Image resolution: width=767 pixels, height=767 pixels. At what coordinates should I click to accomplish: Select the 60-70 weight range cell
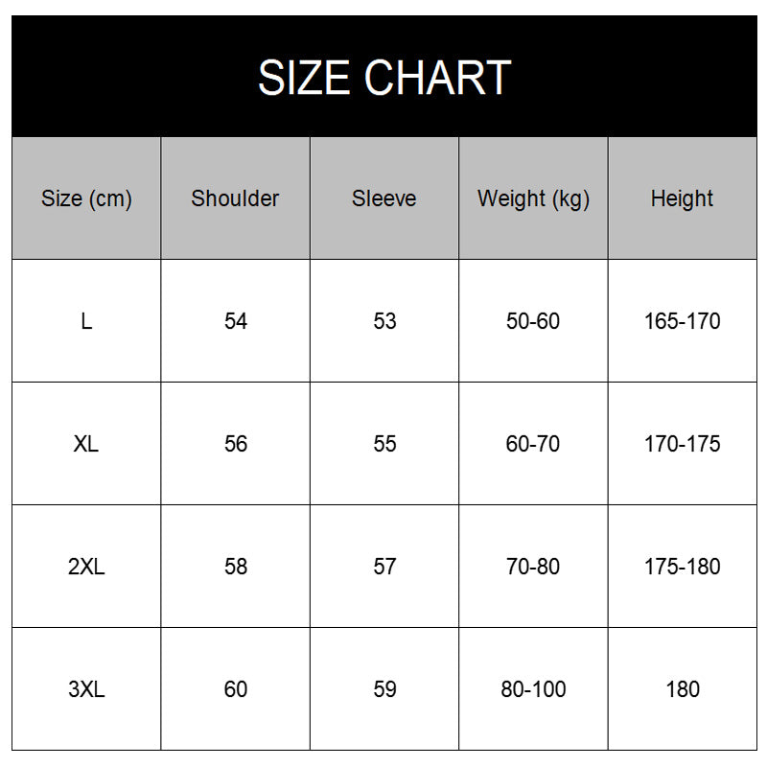point(533,444)
